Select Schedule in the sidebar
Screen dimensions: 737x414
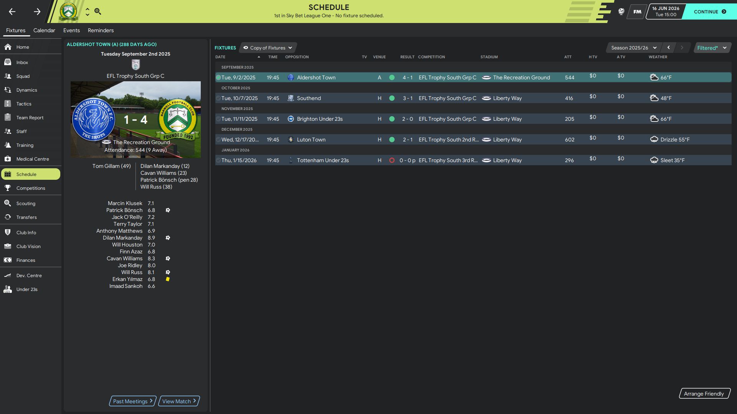coord(31,174)
